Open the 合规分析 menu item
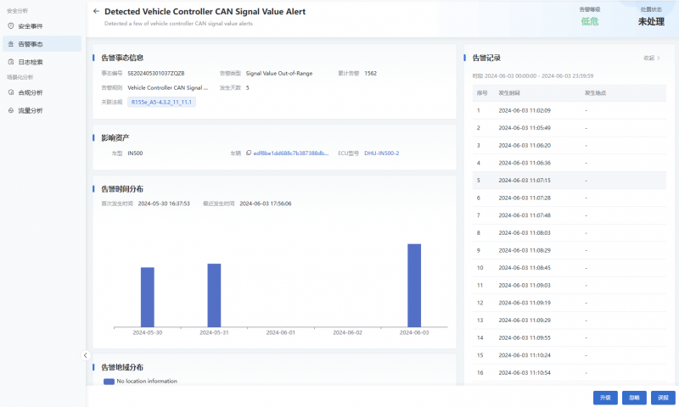The height and width of the screenshot is (407, 679). [x=31, y=92]
